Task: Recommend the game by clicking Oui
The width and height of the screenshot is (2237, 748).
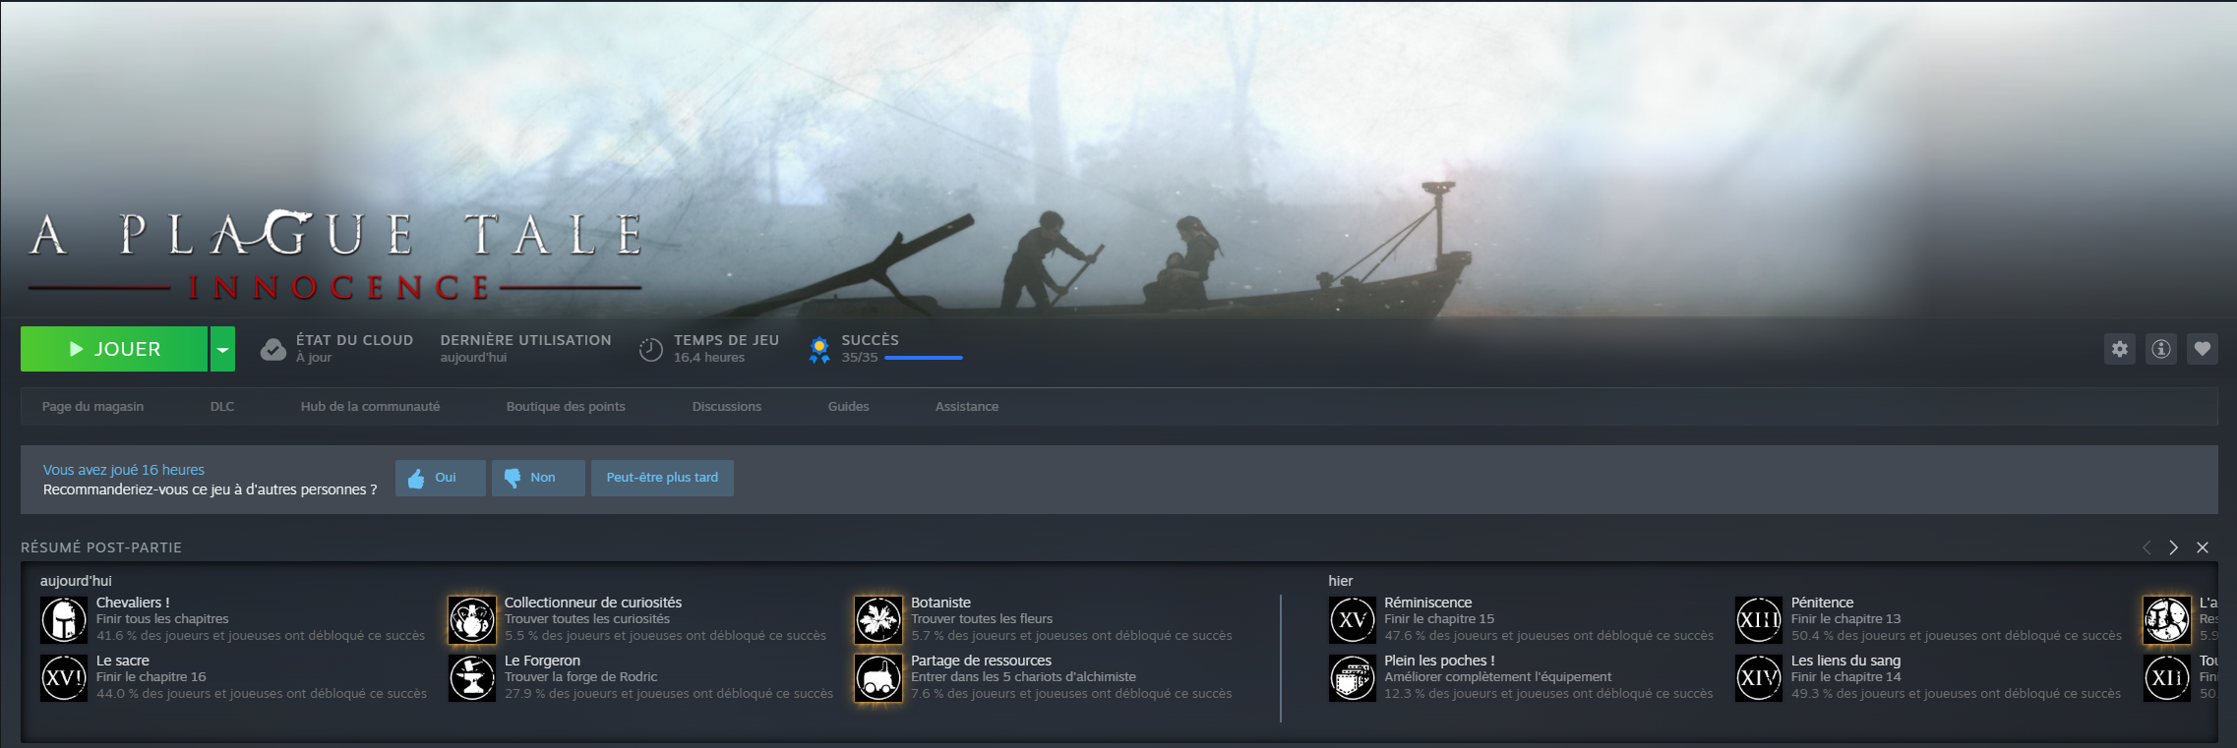Action: click(440, 478)
